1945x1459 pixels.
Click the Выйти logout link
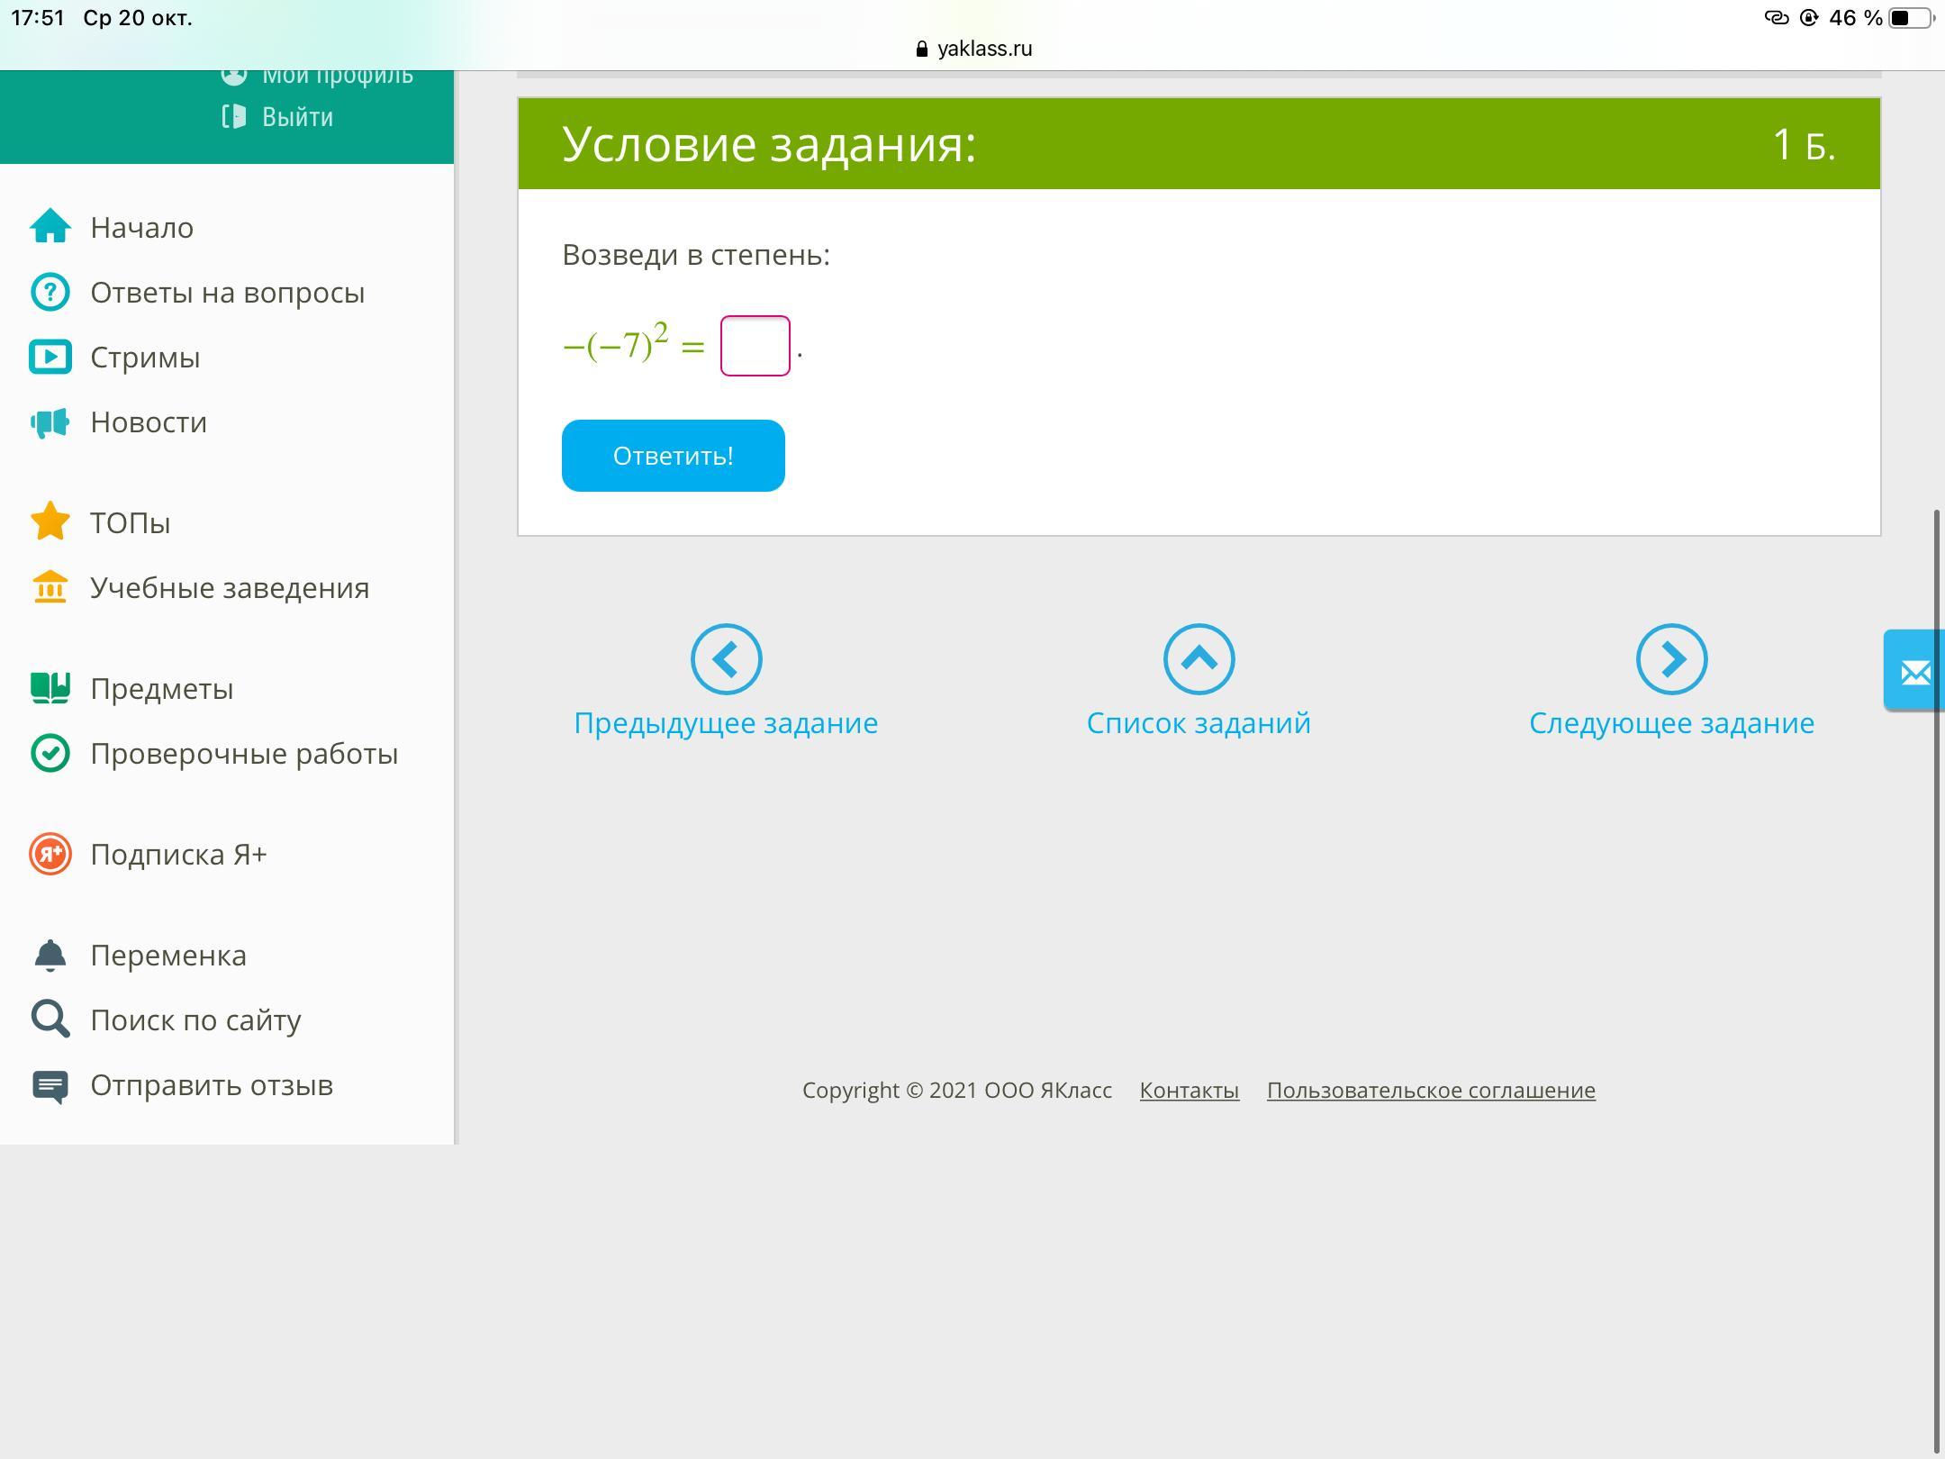click(297, 117)
